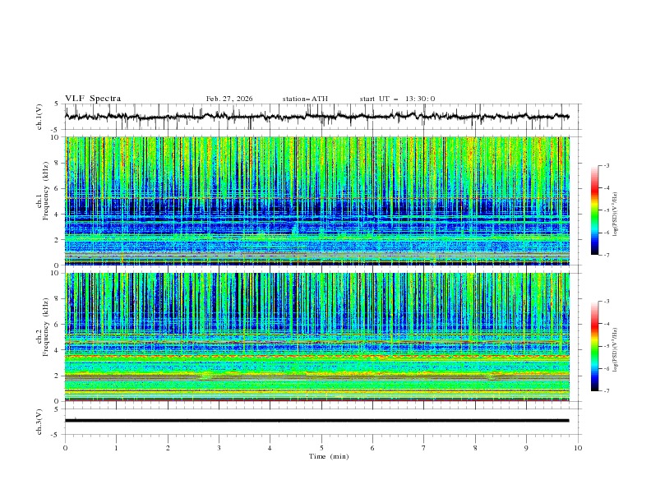Click the "6" kHz tick of ch.2 spectrogram
The width and height of the screenshot is (651, 503).
click(58, 325)
